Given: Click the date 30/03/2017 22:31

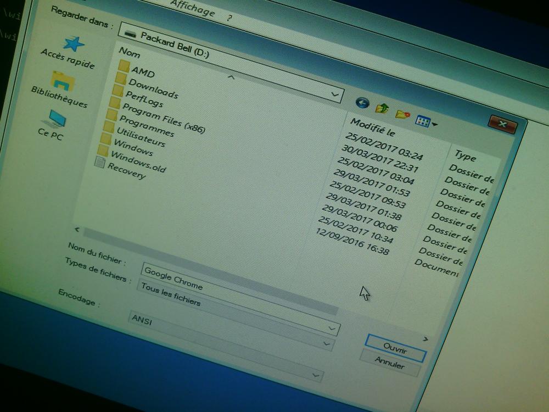Looking at the screenshot, I should click(380, 159).
